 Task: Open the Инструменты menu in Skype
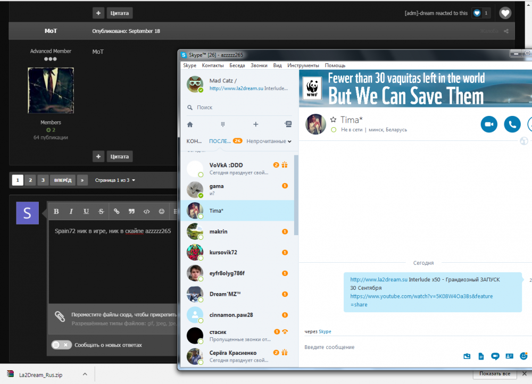click(303, 65)
